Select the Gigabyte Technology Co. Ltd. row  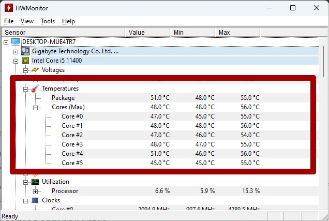pyautogui.click(x=175, y=51)
